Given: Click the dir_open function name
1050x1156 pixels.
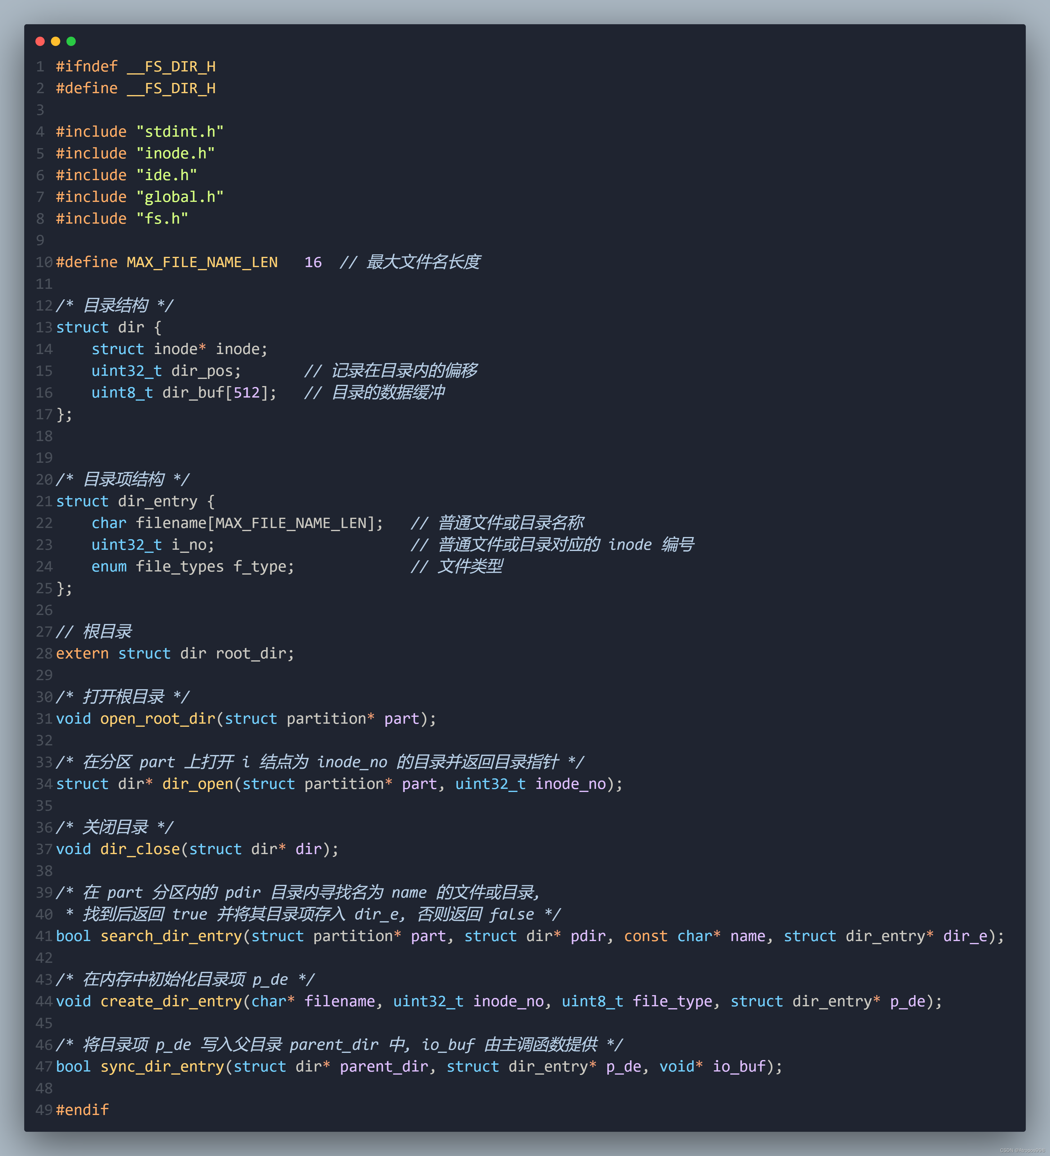Looking at the screenshot, I should [x=198, y=785].
